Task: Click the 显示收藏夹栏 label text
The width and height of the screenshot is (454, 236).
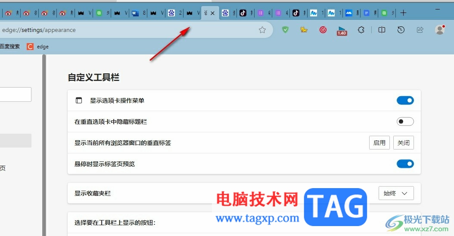Action: [x=93, y=193]
